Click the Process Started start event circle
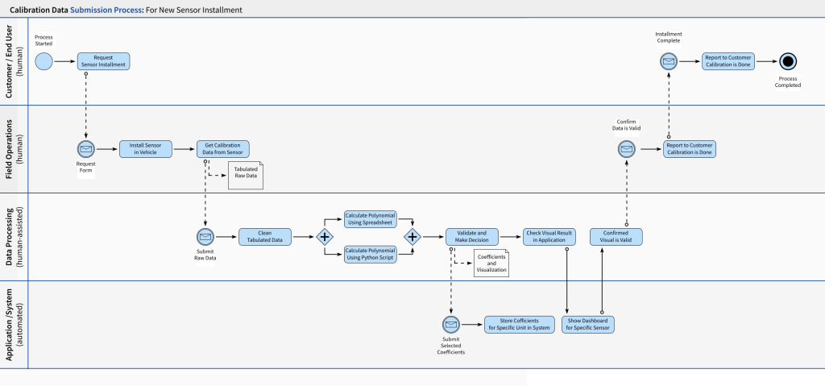The height and width of the screenshot is (386, 825). tap(44, 61)
